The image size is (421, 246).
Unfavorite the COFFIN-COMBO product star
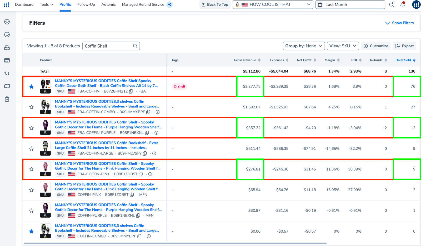(31, 231)
